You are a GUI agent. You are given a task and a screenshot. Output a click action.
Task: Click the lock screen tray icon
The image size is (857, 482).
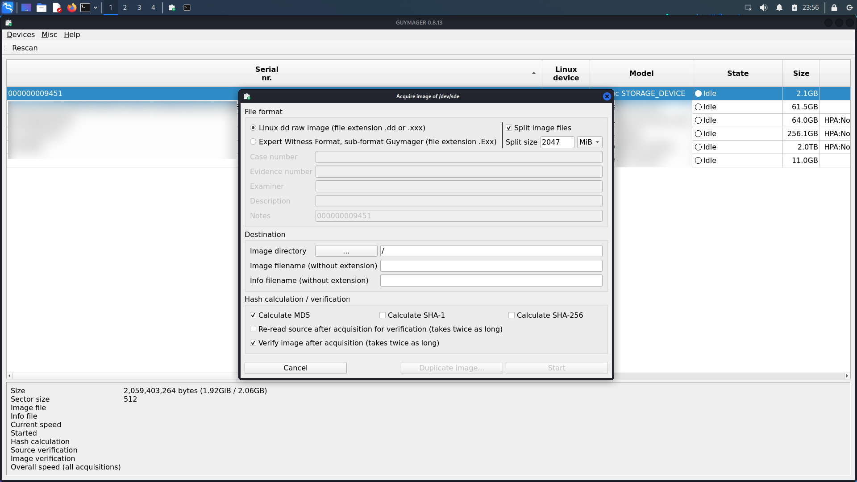(x=834, y=8)
